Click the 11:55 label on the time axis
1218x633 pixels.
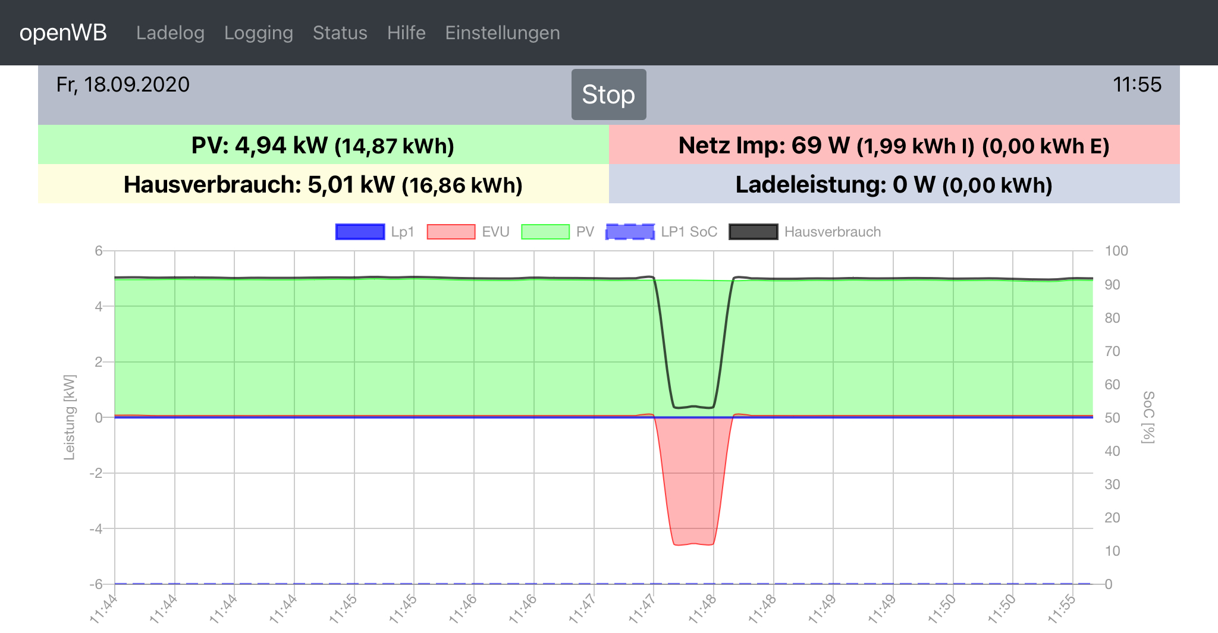1063,609
